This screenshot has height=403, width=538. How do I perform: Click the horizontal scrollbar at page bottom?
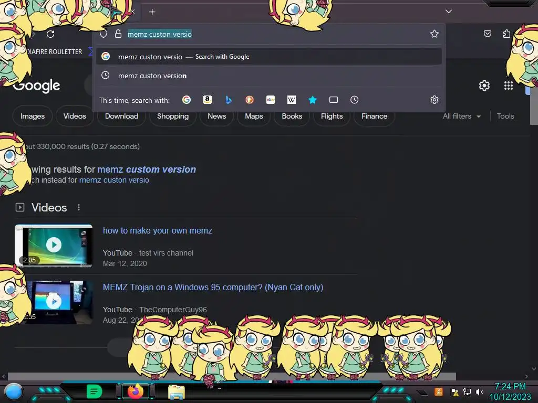tap(232, 376)
